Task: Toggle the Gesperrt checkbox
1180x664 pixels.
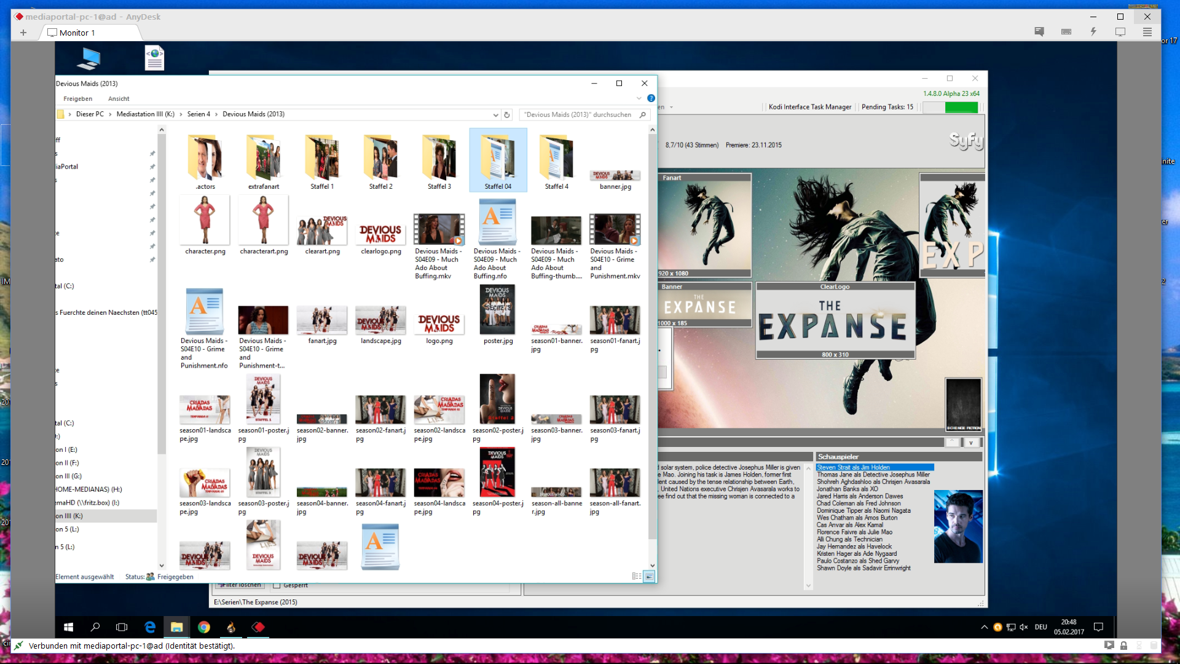Action: (277, 585)
